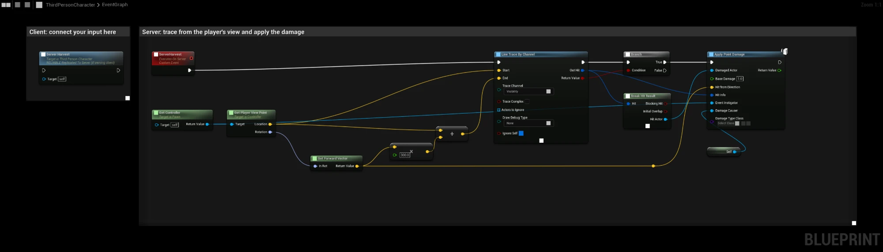Select the Get Player View Point node title
Viewport: 883px width, 252px height.
tap(250, 113)
